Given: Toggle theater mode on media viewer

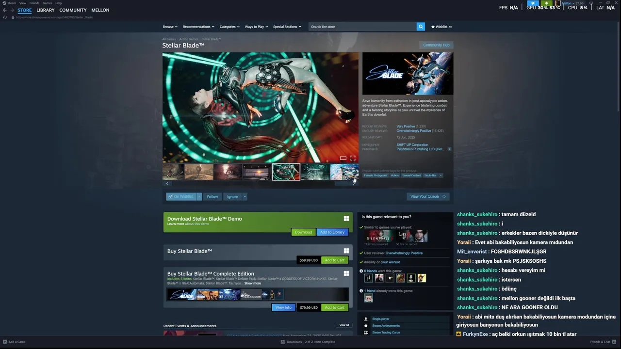Looking at the screenshot, I should click(343, 158).
